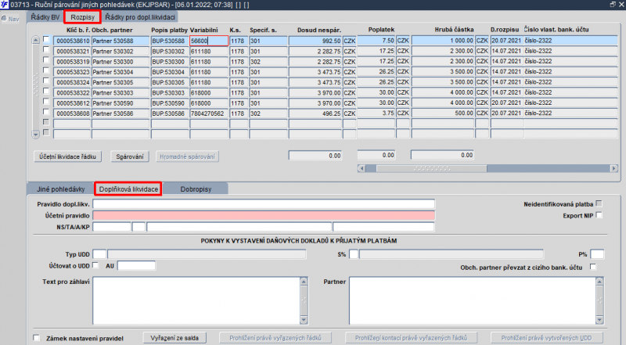The image size is (626, 345).
Task: Check the box for row 0000538608
Action: tap(46, 112)
